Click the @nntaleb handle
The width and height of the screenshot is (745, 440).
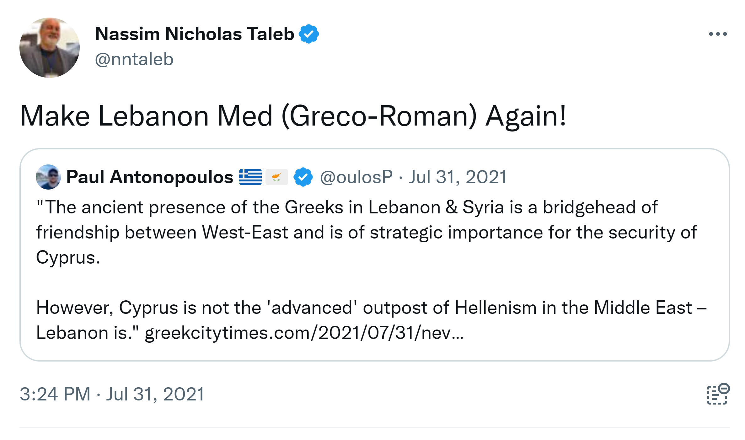[x=134, y=59]
